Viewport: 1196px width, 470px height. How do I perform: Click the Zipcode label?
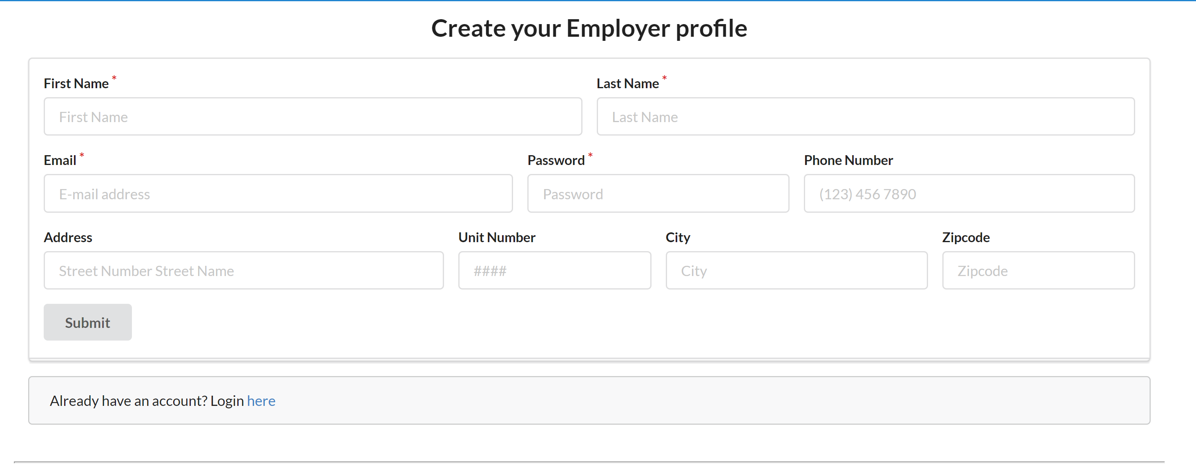coord(966,238)
